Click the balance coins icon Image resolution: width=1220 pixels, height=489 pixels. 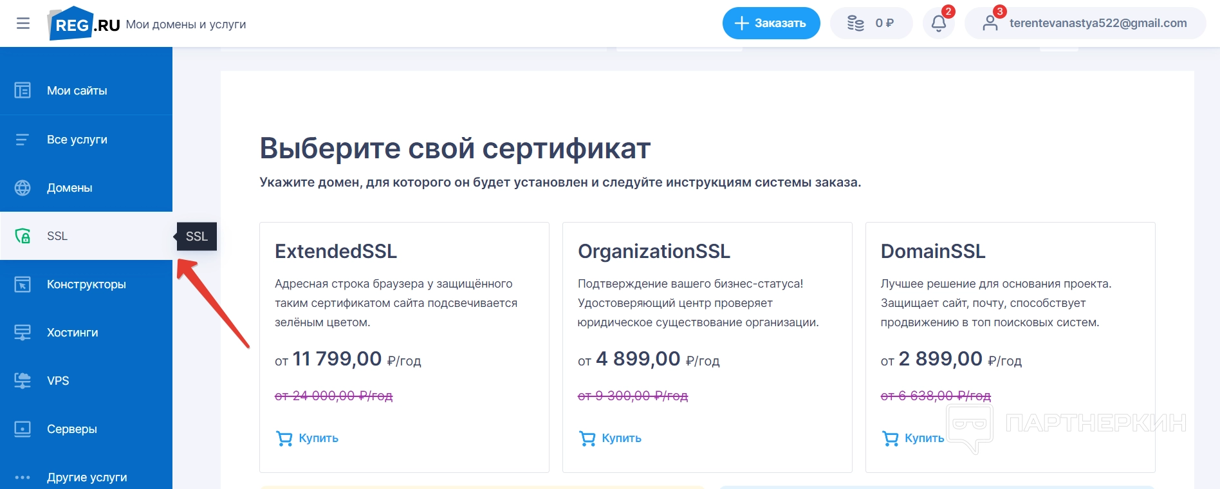tap(855, 24)
